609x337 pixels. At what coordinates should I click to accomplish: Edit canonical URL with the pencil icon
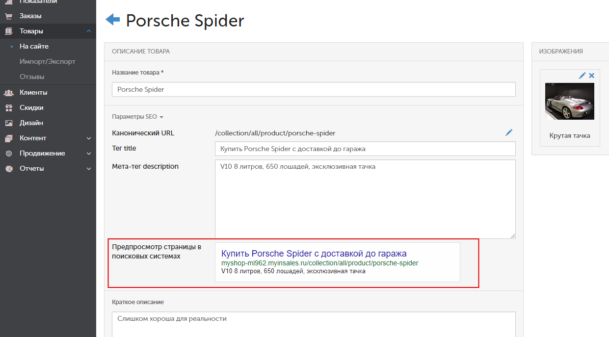point(509,132)
